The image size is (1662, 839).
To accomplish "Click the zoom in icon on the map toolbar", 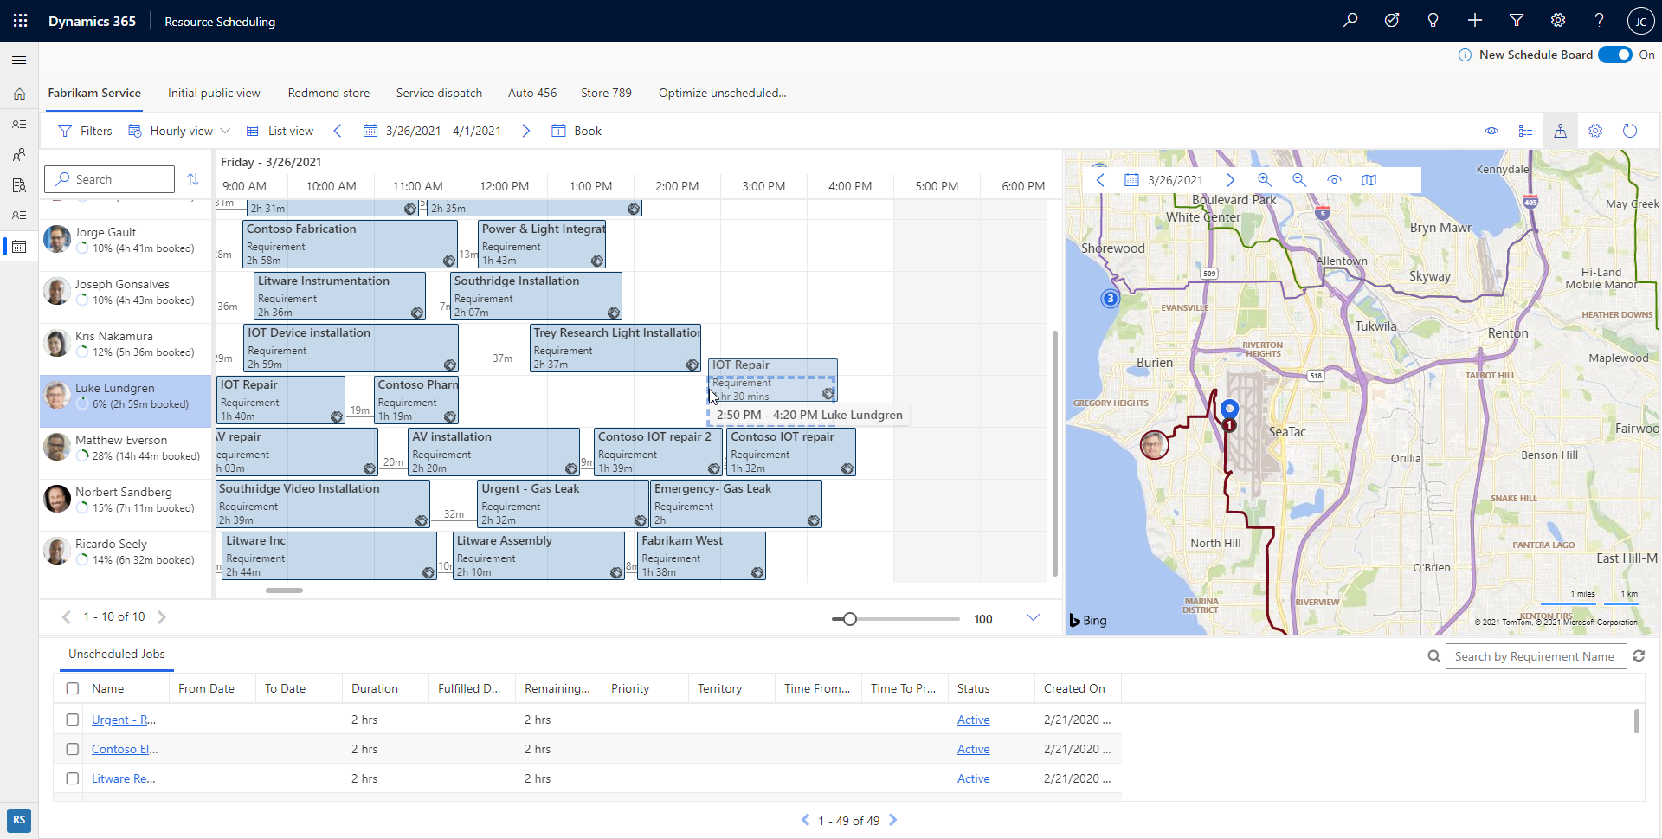I will click(1264, 180).
